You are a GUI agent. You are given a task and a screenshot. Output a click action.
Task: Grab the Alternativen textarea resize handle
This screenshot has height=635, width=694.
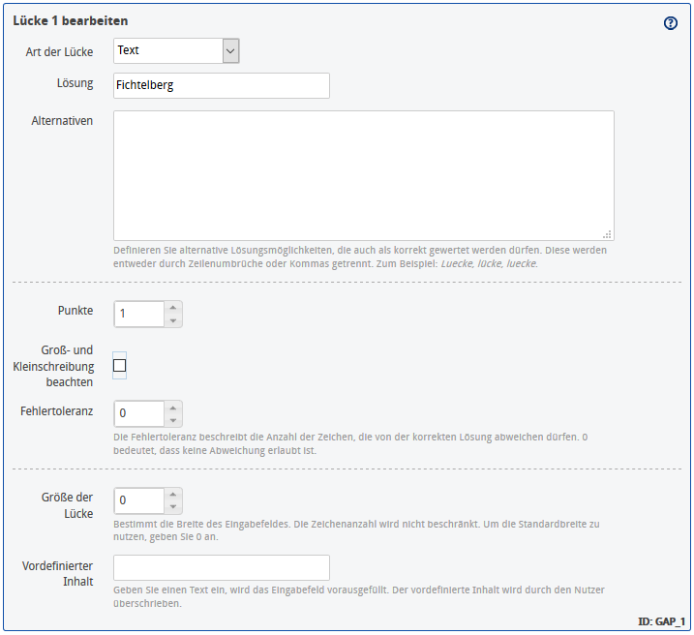click(x=608, y=234)
